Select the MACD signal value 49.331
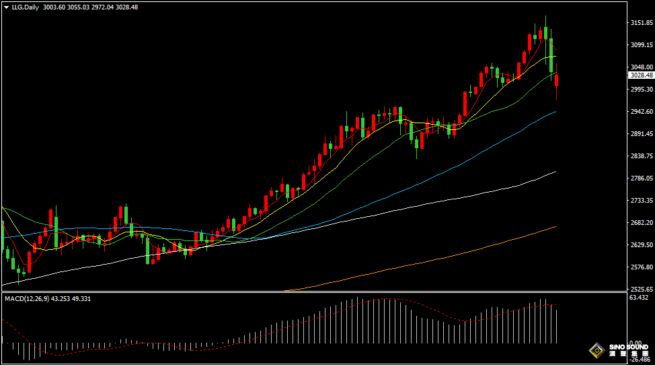Viewport: 655px width, 365px height. [x=81, y=298]
